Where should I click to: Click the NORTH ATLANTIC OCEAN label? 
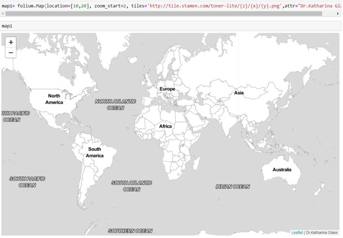(x=115, y=104)
